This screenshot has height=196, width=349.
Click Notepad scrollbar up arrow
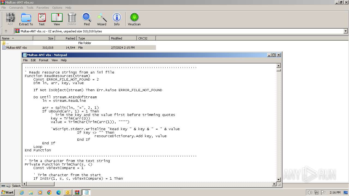click(279, 66)
